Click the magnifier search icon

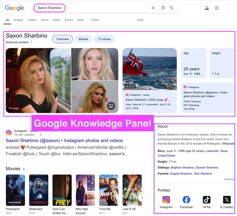171,8
